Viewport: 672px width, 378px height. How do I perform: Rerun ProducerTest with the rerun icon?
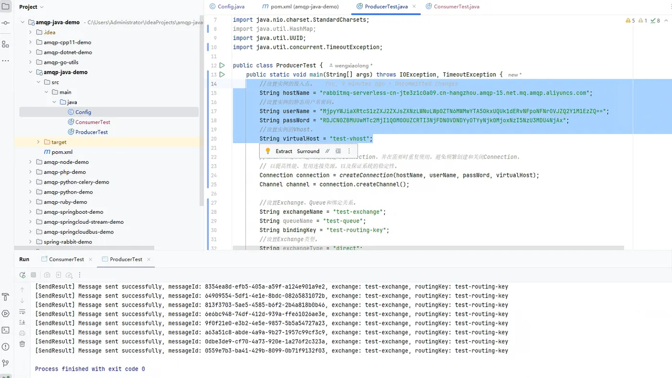pos(22,275)
